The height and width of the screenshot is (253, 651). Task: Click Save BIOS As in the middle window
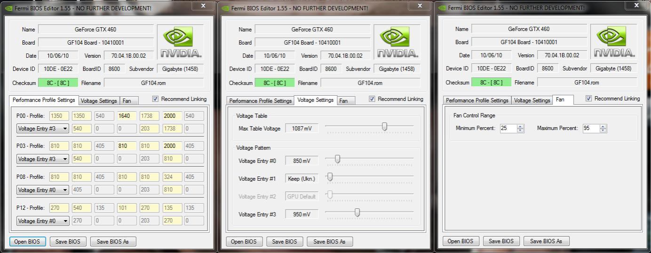tap(330, 241)
